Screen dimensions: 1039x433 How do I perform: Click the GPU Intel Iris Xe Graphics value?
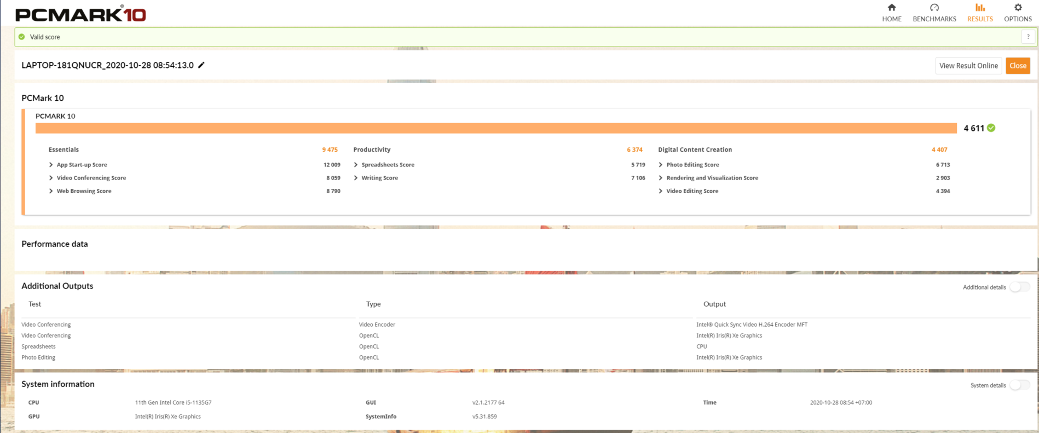168,417
